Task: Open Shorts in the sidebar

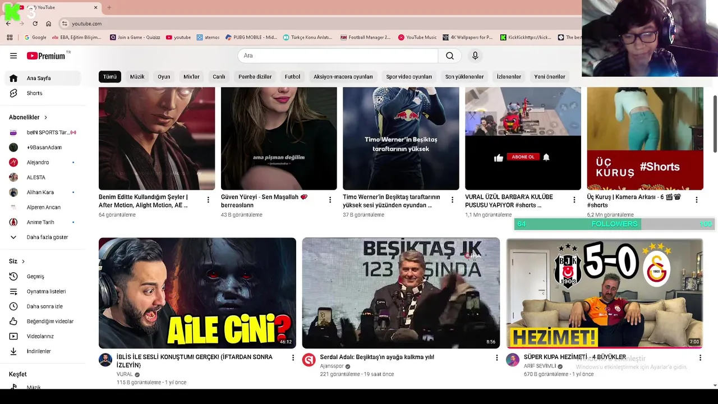Action: pyautogui.click(x=43, y=93)
